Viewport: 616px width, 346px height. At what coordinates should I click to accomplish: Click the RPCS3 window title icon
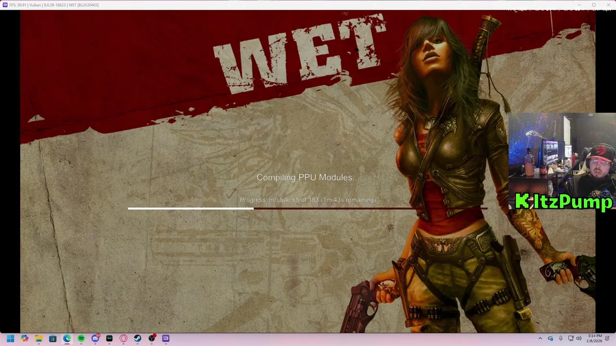point(5,5)
